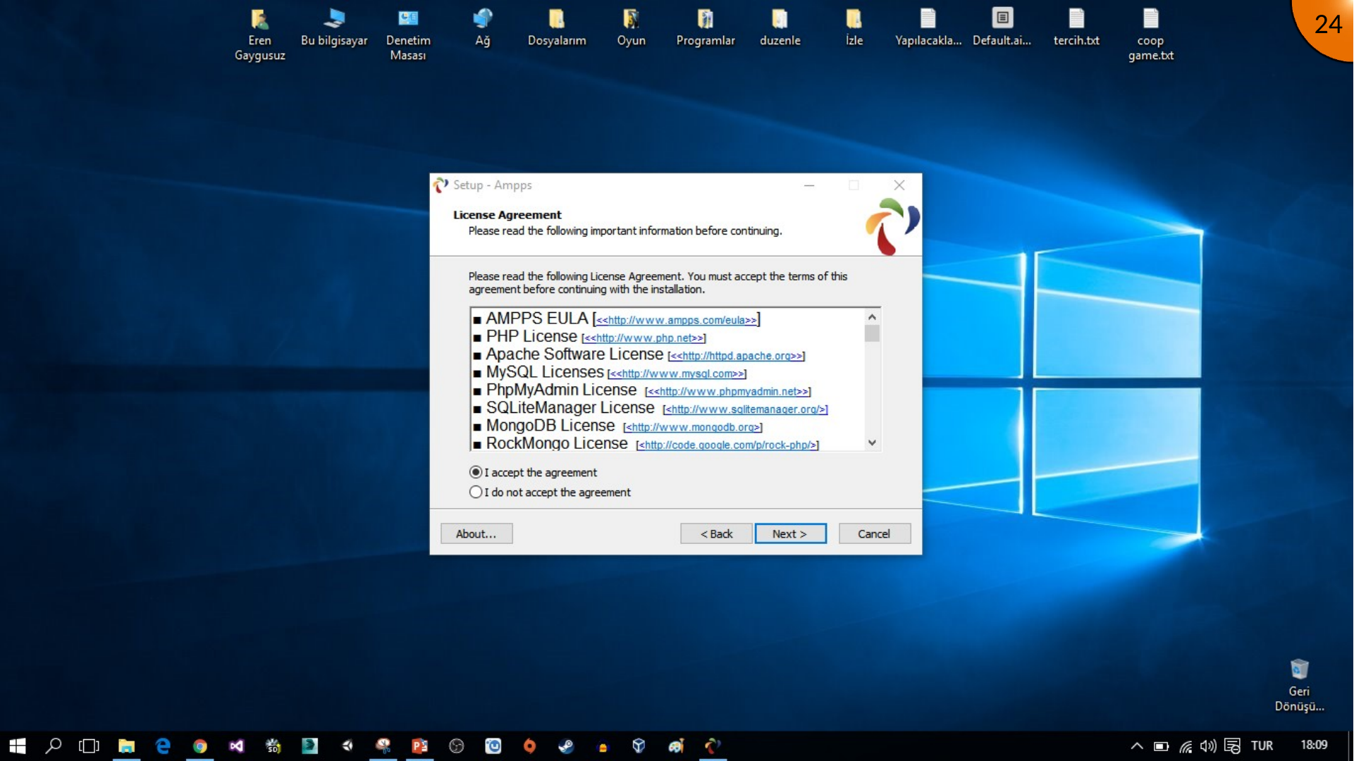Image resolution: width=1354 pixels, height=761 pixels.
Task: Open the AMPPS EULA link
Action: 676,321
